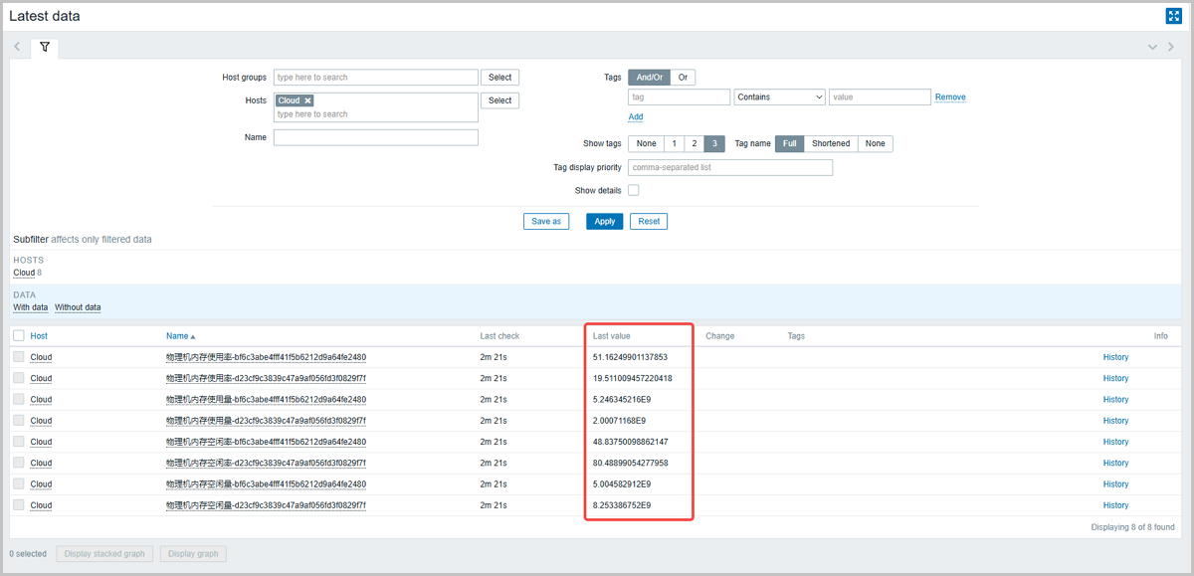The height and width of the screenshot is (576, 1194).
Task: Open the filter funnel tab
Action: tap(45, 47)
